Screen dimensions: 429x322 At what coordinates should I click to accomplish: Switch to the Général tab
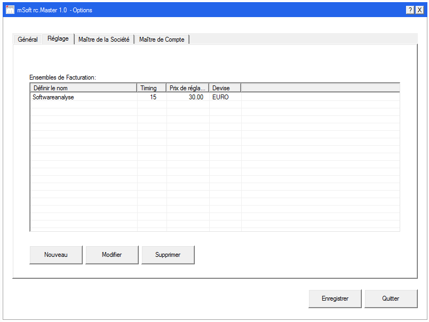pos(28,40)
